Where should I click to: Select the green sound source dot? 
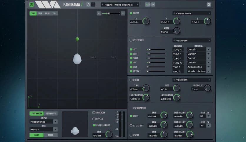(x=77, y=39)
